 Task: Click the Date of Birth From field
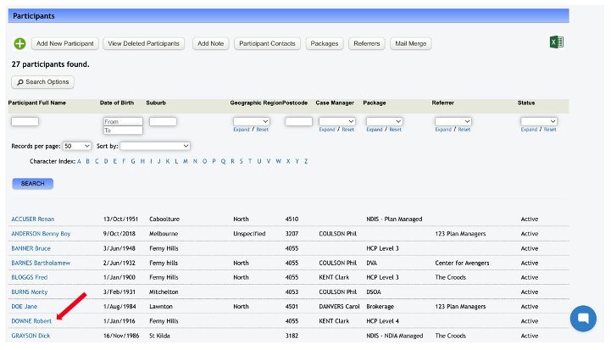[x=123, y=121]
